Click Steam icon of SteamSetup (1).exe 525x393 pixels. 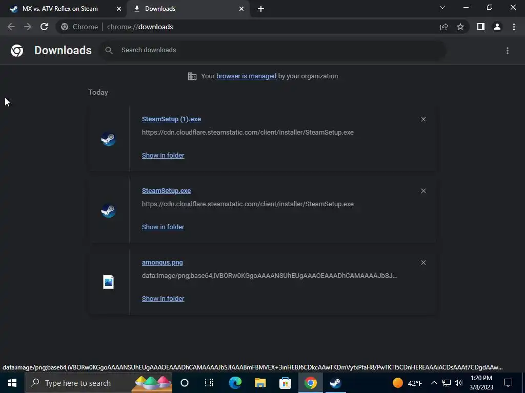[109, 139]
